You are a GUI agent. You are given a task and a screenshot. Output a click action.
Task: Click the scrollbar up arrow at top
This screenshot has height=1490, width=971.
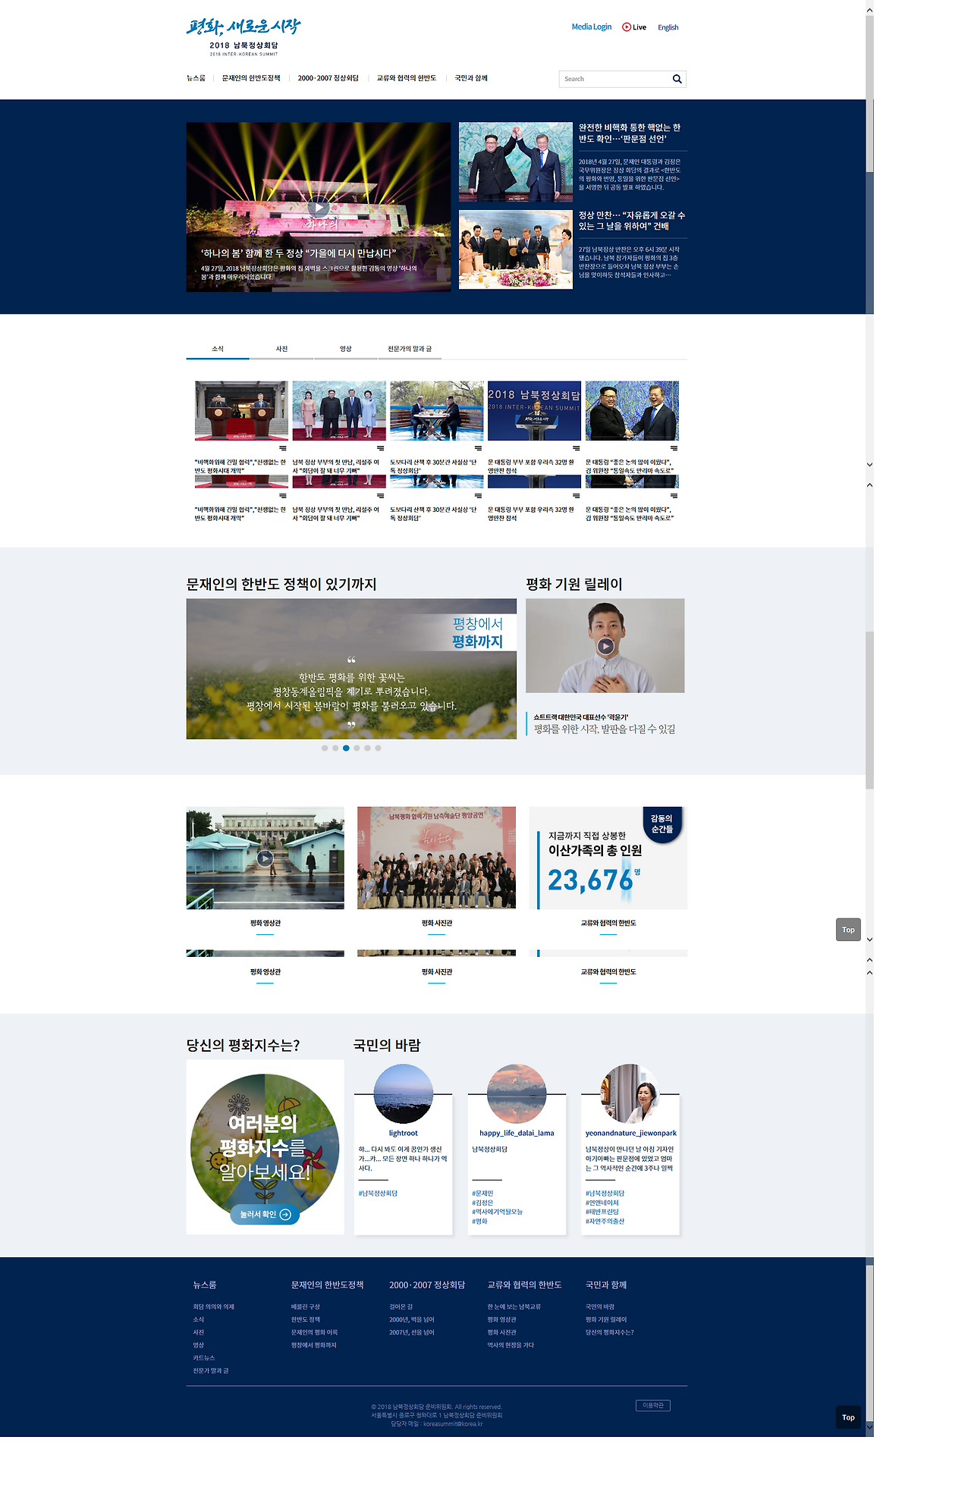point(869,11)
